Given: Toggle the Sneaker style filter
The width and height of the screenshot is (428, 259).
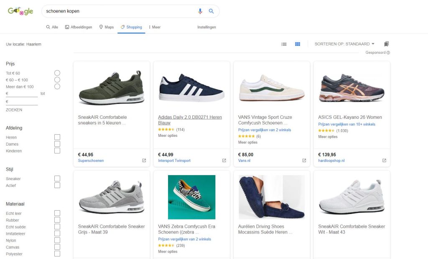Looking at the screenshot, I should coord(57,179).
